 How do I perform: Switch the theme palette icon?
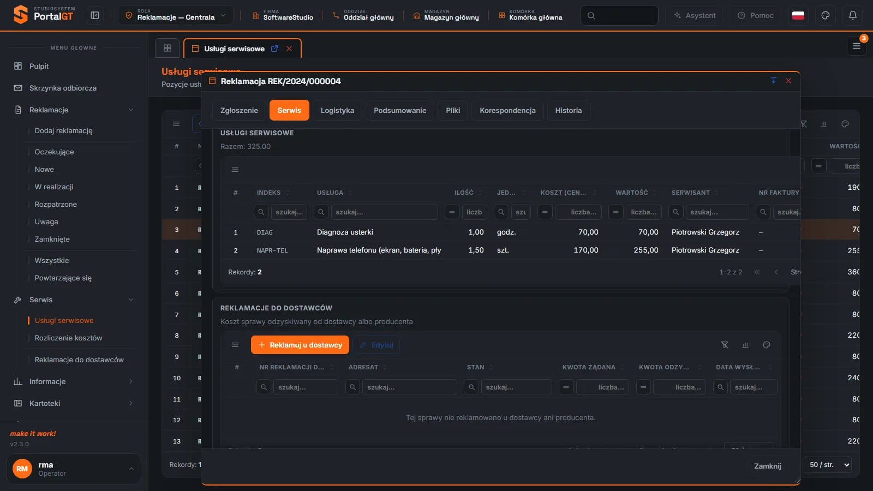[826, 15]
